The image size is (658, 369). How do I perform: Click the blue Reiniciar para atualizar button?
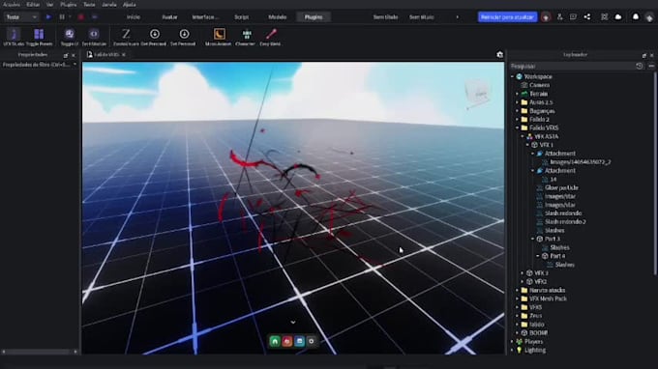click(x=507, y=17)
